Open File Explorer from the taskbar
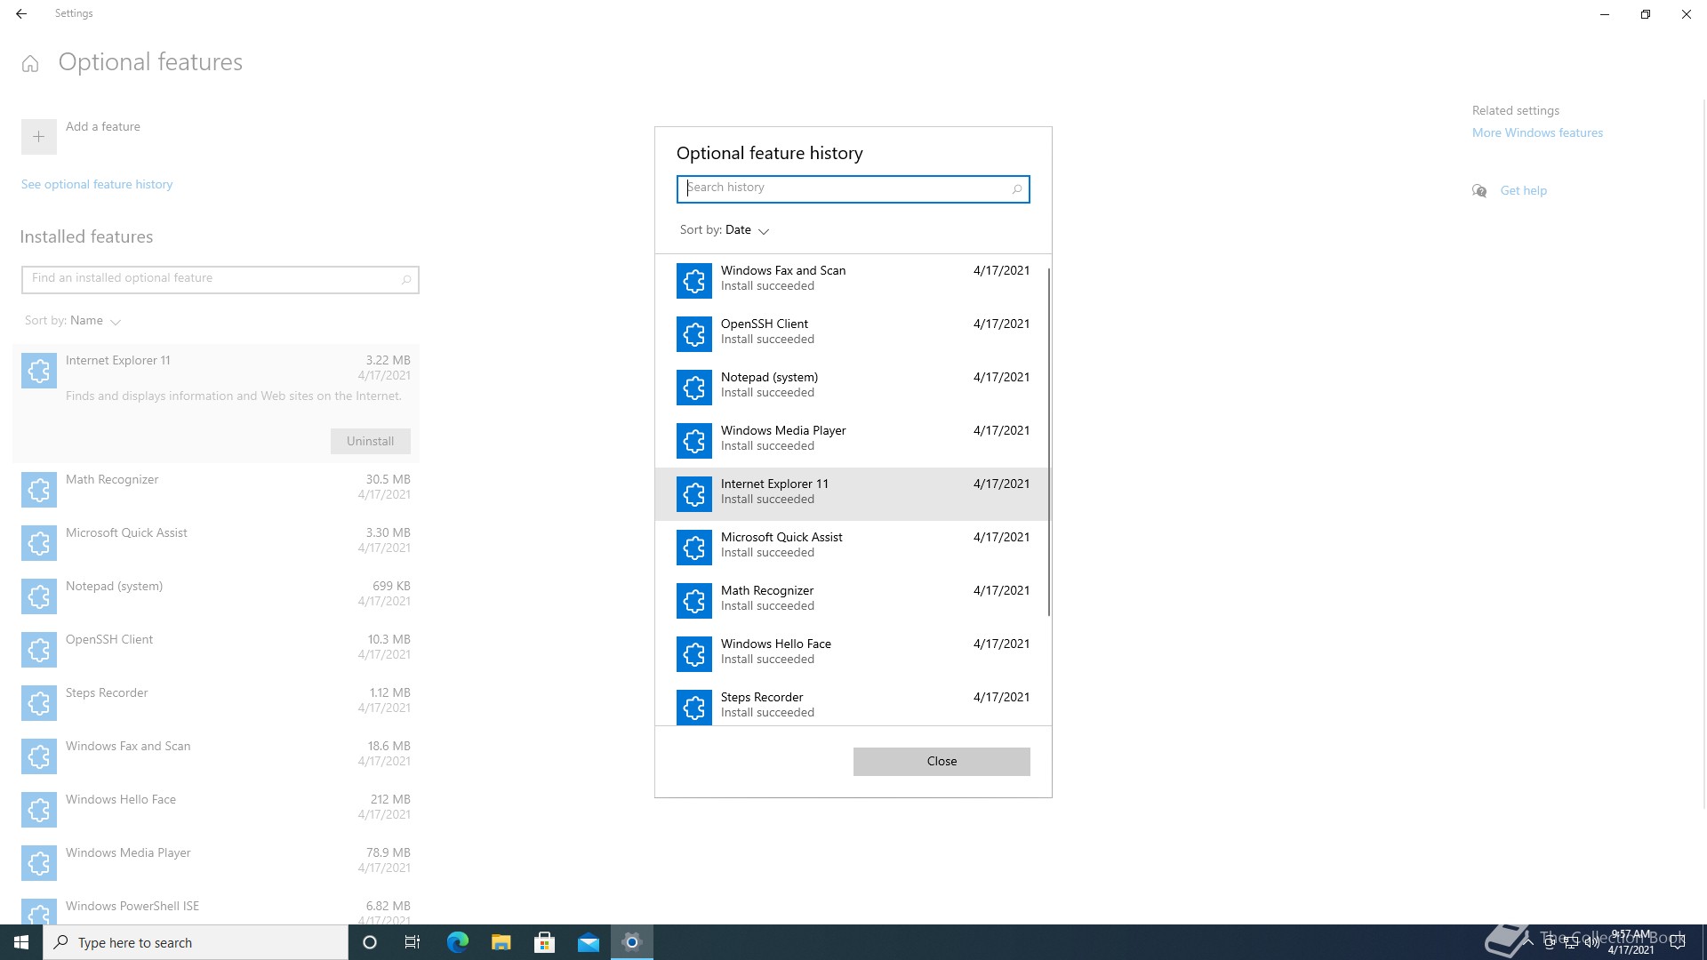This screenshot has width=1707, height=960. [501, 942]
